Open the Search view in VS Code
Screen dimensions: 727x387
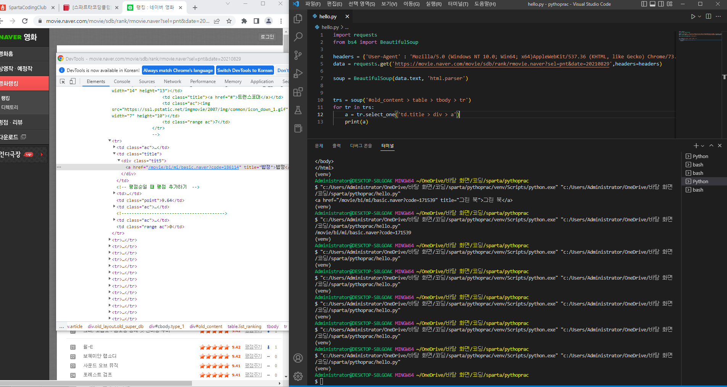(x=298, y=37)
